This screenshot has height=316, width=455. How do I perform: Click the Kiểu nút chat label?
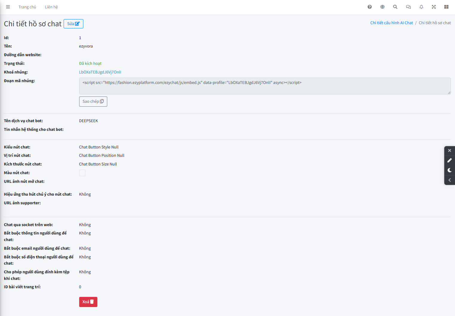pos(17,147)
